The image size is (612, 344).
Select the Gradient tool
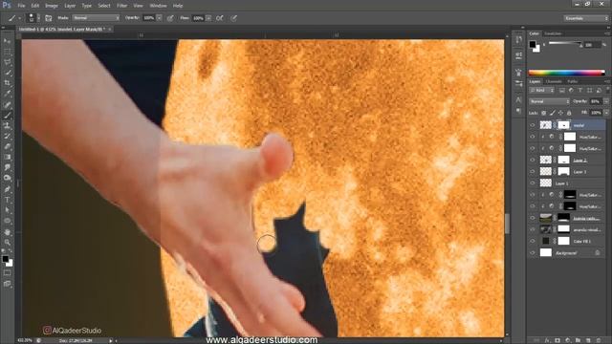tap(7, 157)
